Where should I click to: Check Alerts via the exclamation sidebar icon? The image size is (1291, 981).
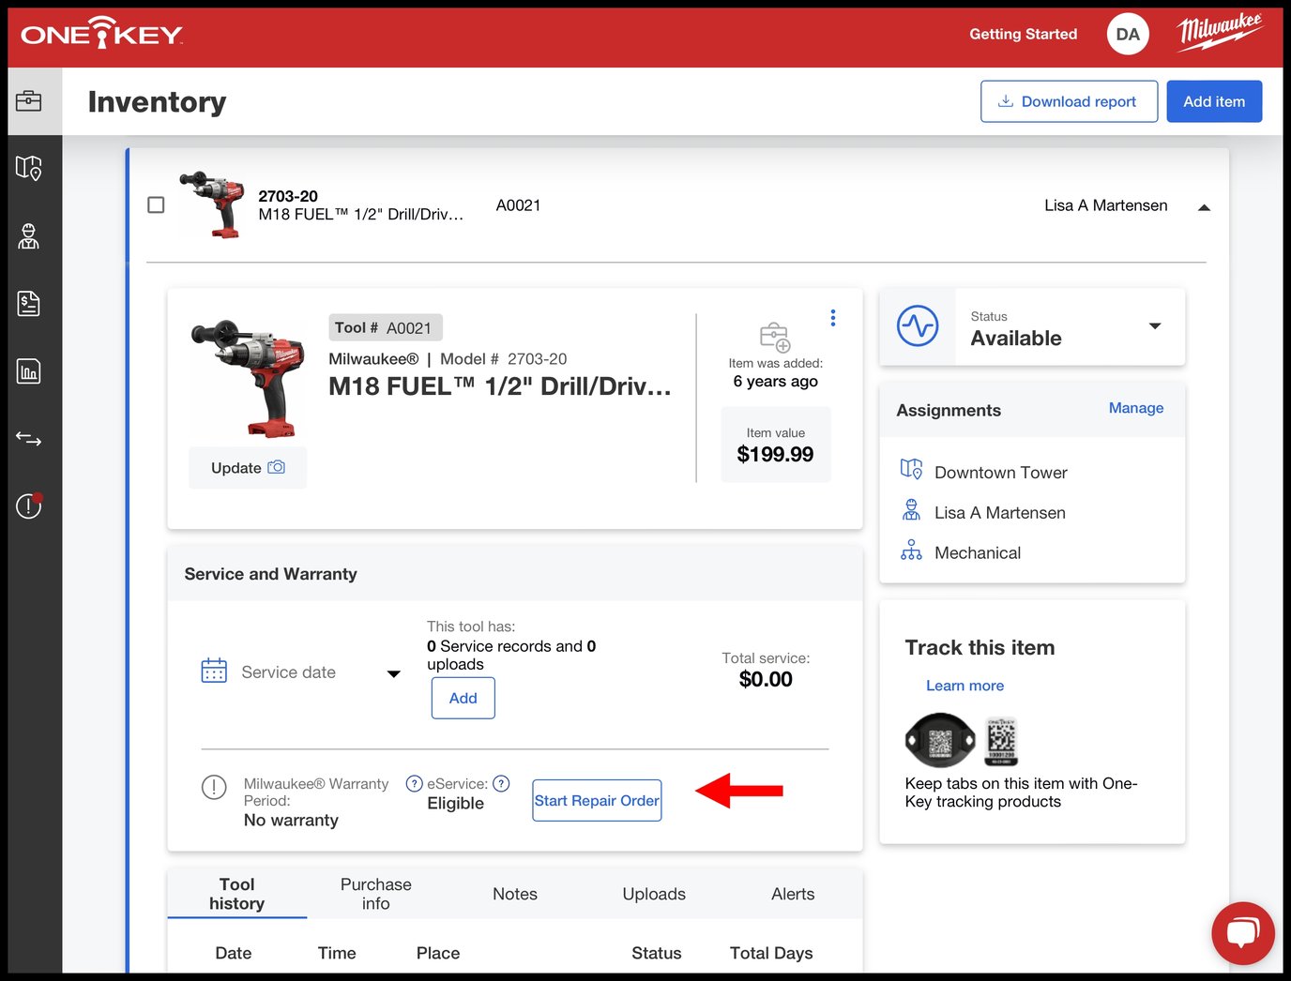[x=28, y=506]
